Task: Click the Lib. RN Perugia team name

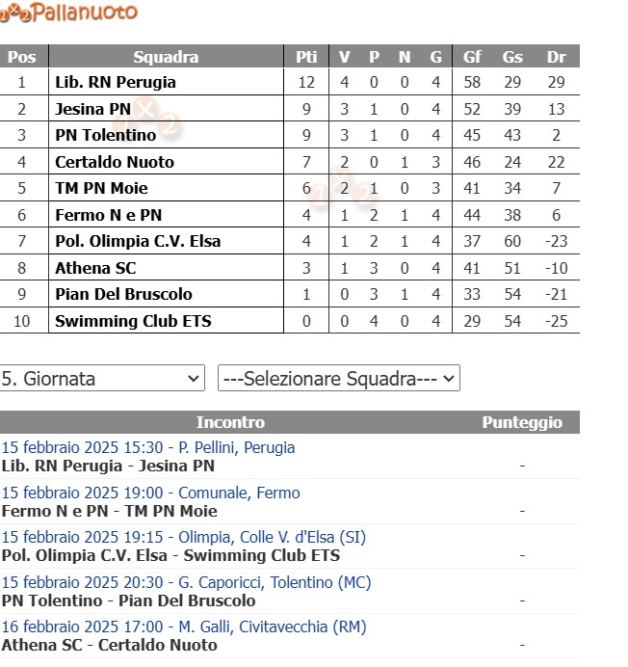Action: 116,82
